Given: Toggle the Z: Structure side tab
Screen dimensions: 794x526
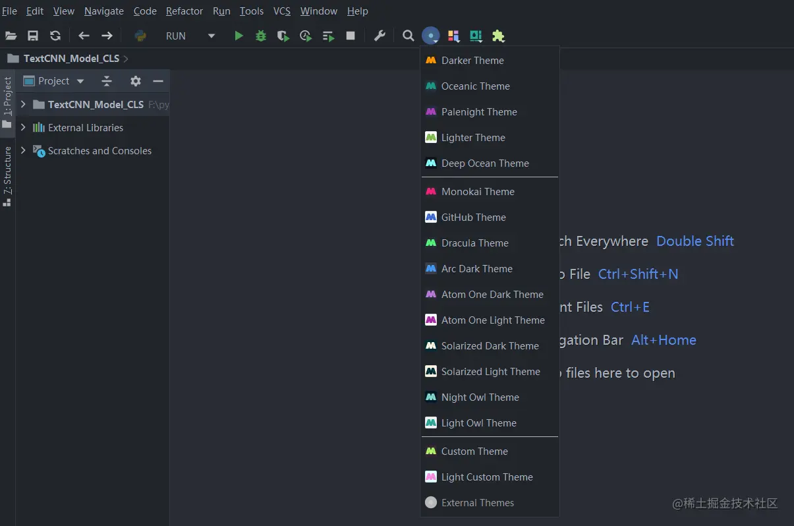Looking at the screenshot, I should pos(7,177).
